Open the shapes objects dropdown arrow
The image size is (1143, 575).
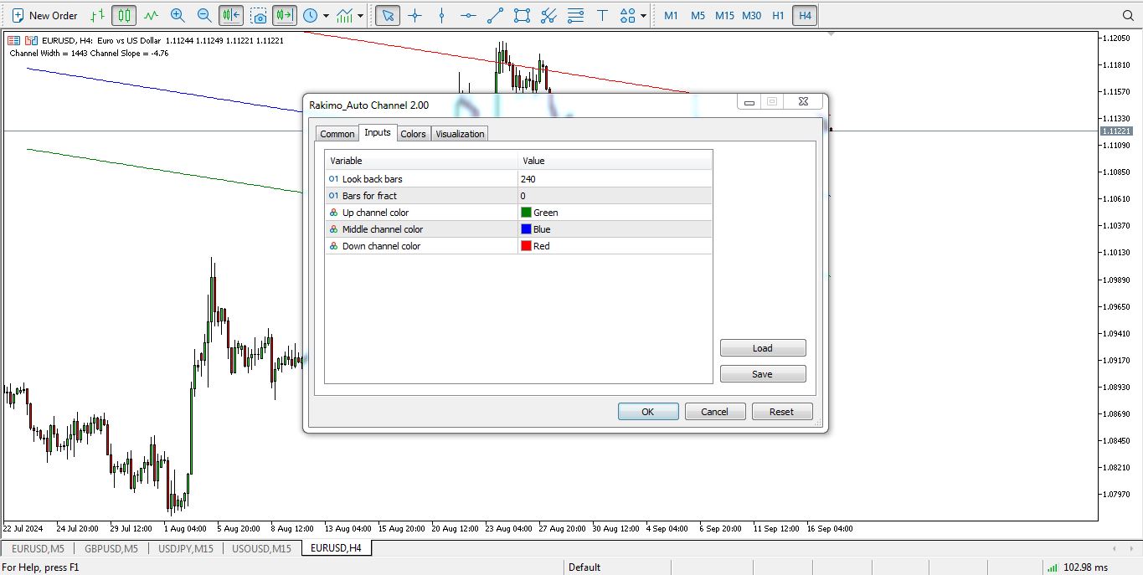coord(643,15)
